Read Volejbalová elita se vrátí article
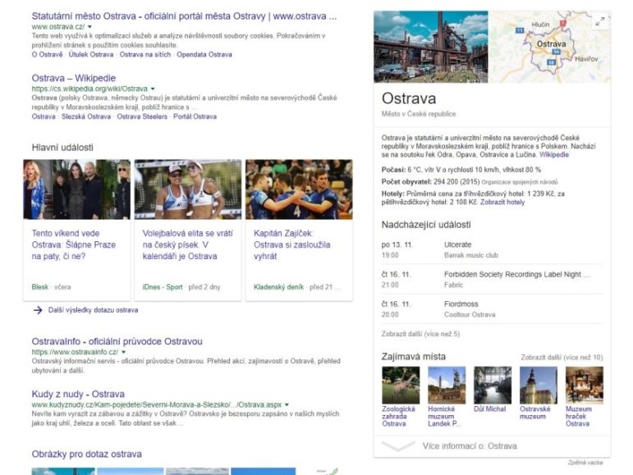The width and height of the screenshot is (633, 475). click(188, 244)
